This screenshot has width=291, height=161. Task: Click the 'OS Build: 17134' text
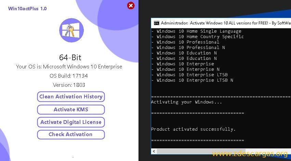point(69,76)
